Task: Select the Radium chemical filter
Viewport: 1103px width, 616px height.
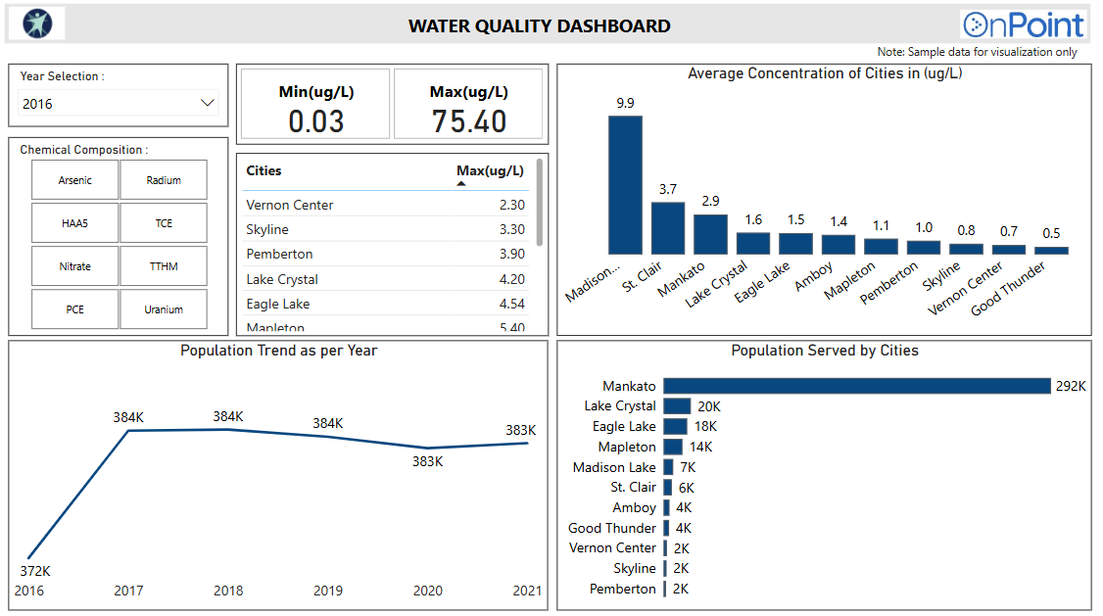Action: (x=164, y=180)
